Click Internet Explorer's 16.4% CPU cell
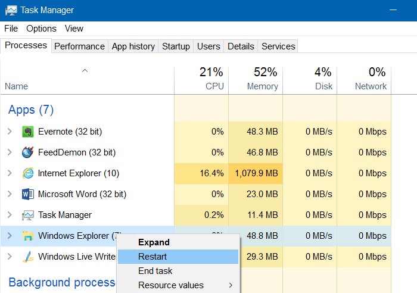The width and height of the screenshot is (417, 293). point(201,173)
